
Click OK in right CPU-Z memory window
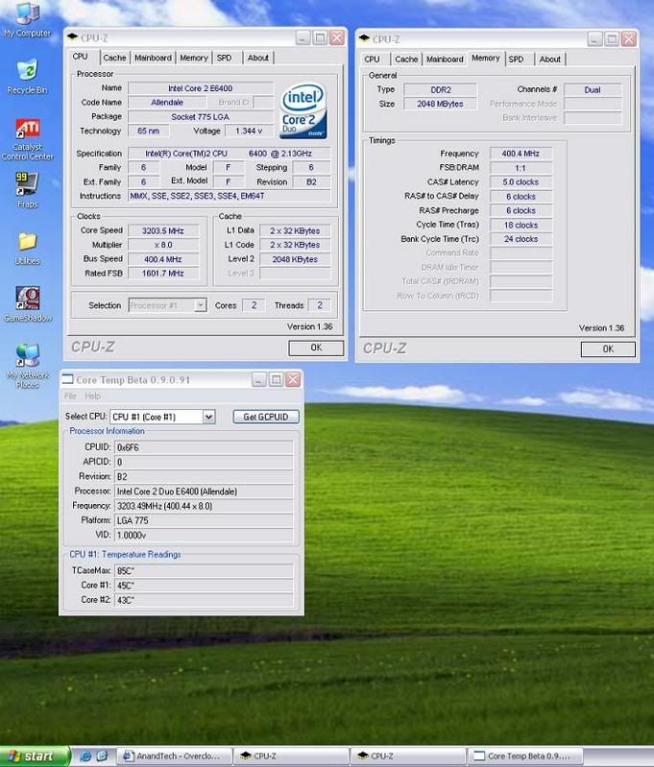(608, 349)
